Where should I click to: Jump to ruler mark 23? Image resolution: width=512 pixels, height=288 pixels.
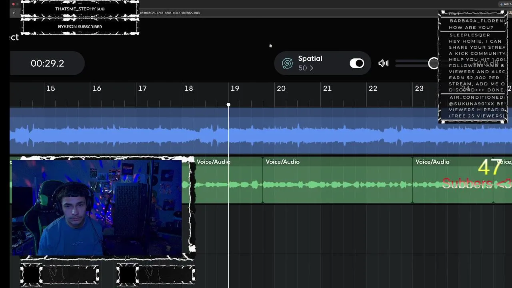coord(419,88)
